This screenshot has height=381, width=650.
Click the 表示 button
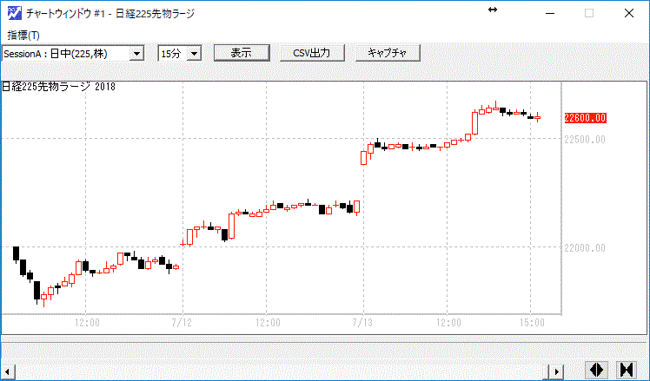pos(242,53)
